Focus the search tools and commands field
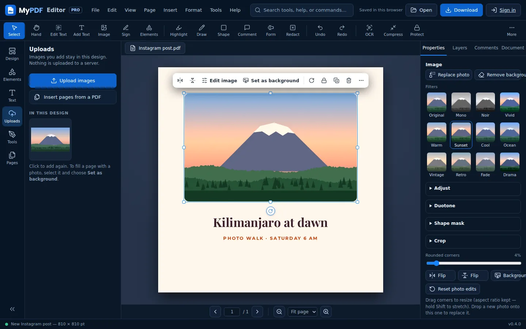This screenshot has height=329, width=526. [x=302, y=10]
